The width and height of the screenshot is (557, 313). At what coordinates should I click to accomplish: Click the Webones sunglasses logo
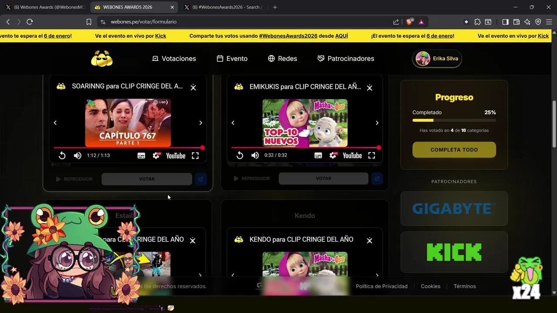[x=102, y=58]
